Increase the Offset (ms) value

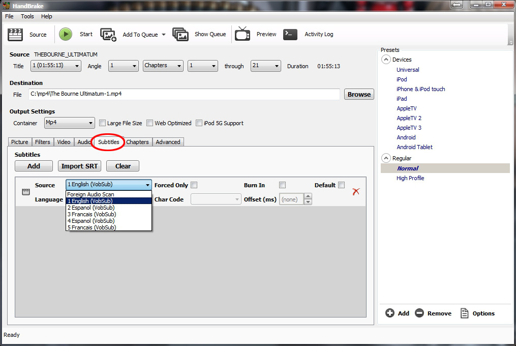pos(308,196)
